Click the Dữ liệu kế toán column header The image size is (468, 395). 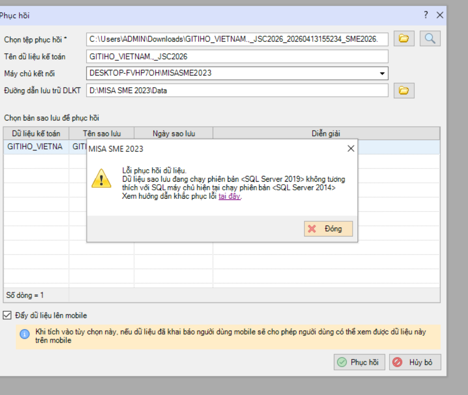click(x=36, y=133)
